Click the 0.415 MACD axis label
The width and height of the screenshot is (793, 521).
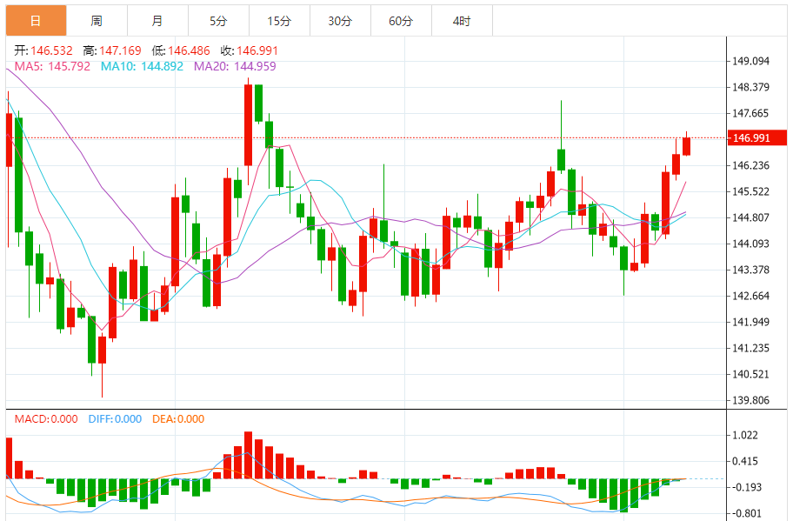pyautogui.click(x=745, y=461)
